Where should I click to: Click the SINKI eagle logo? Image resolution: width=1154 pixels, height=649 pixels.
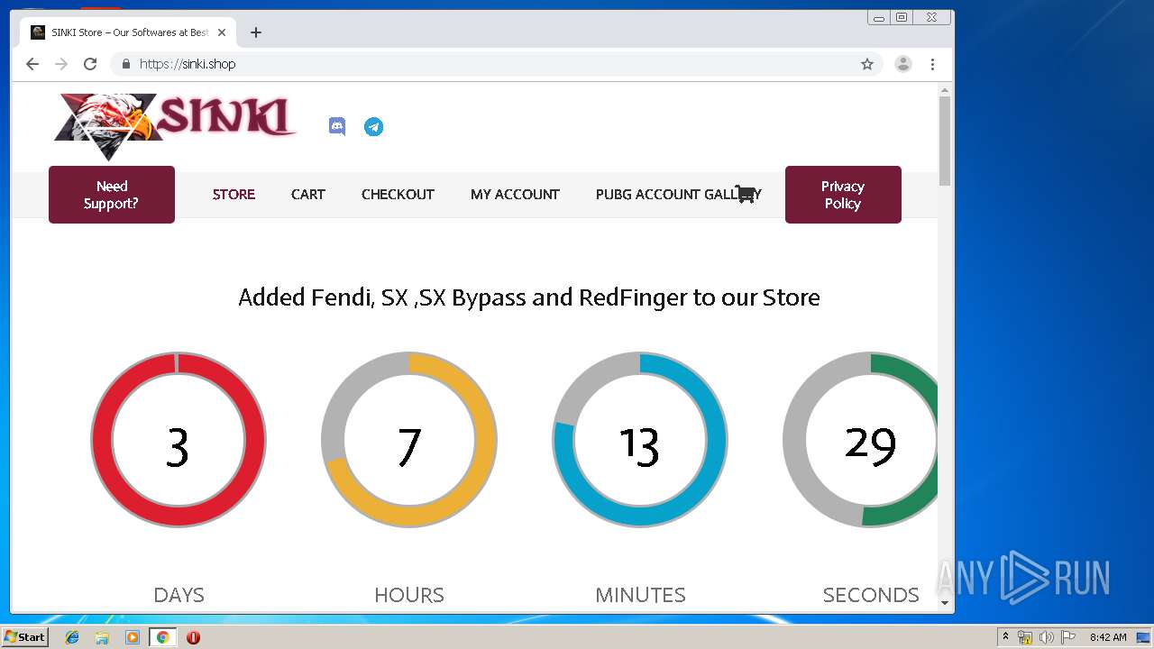175,125
